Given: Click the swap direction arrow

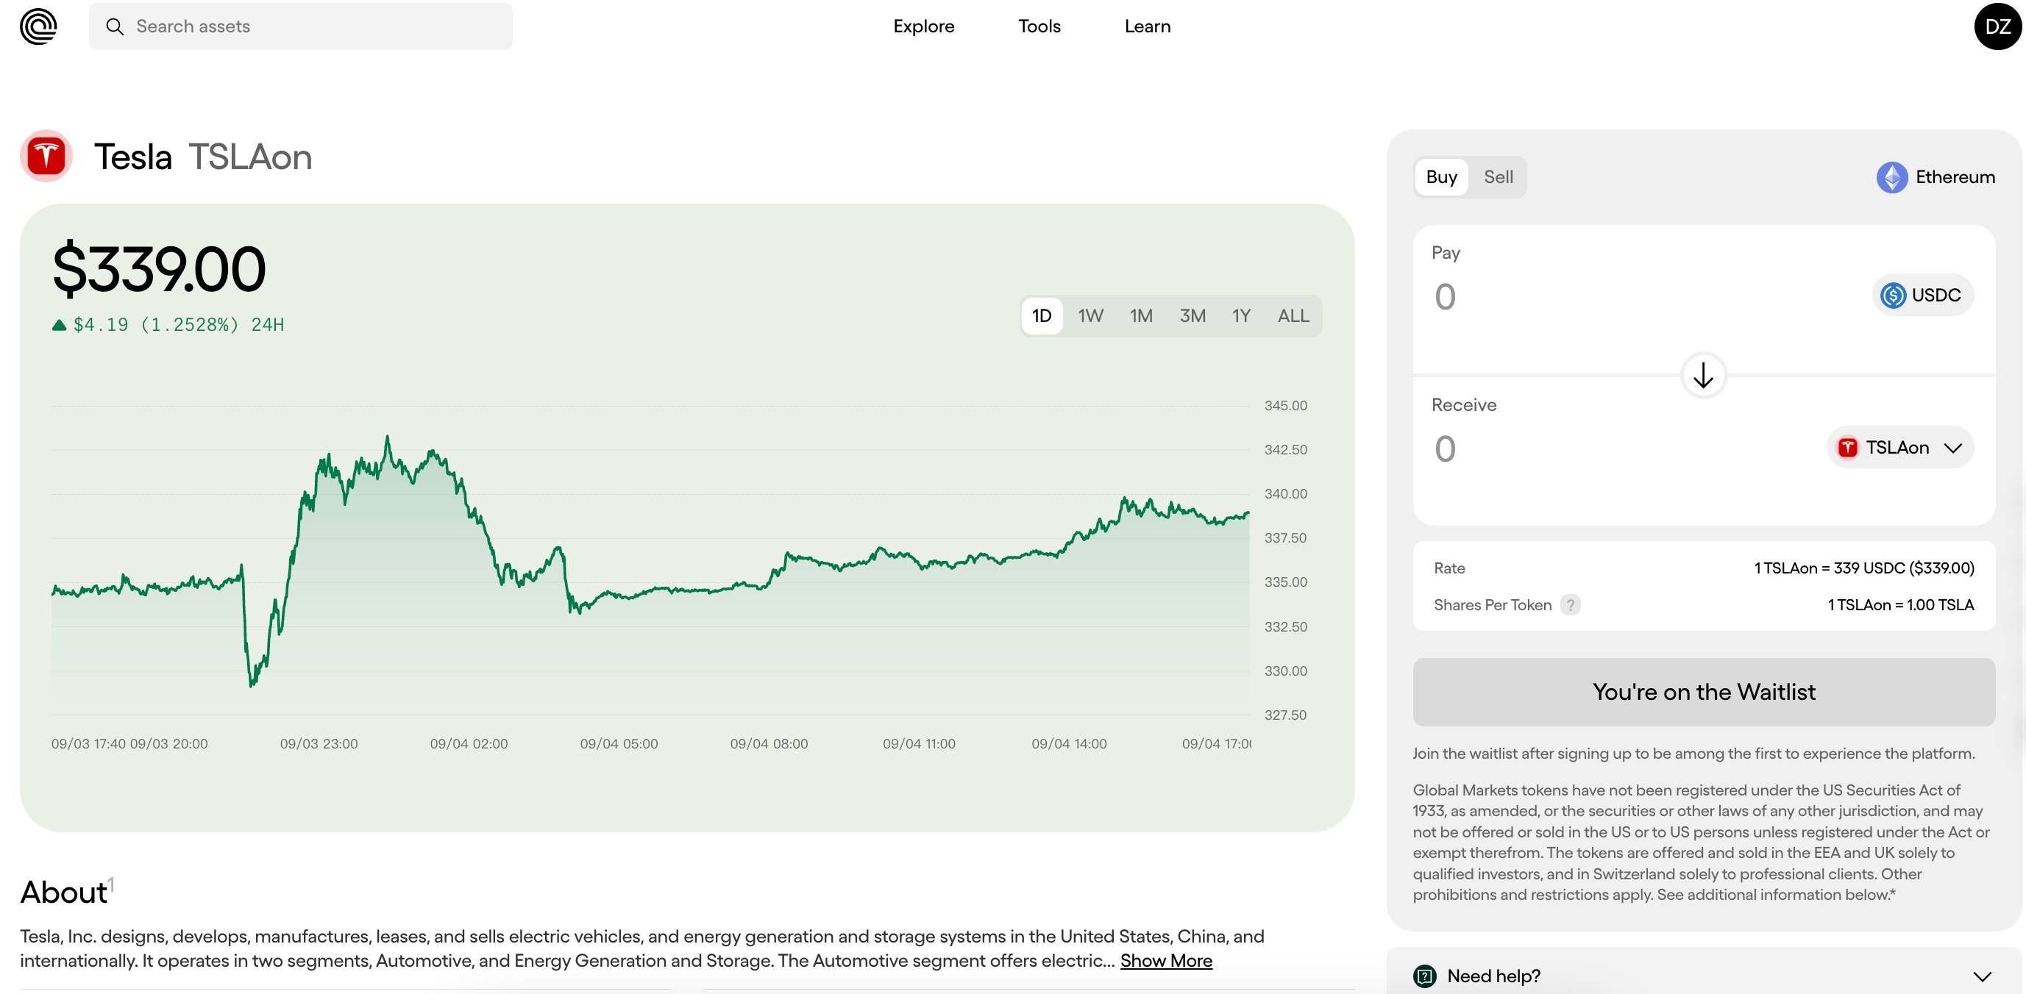Looking at the screenshot, I should tap(1703, 376).
